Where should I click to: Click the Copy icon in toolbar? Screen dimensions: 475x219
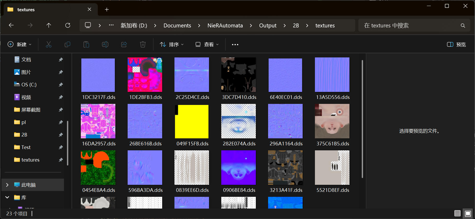point(67,45)
